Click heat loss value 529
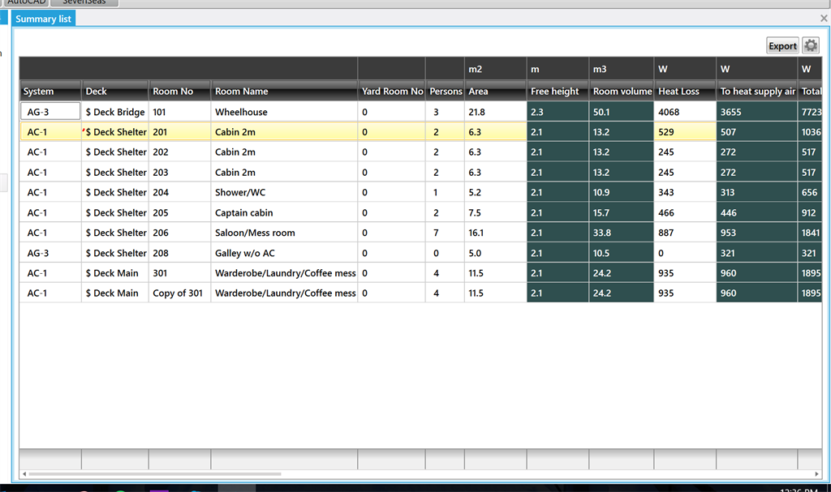Image resolution: width=831 pixels, height=492 pixels. (685, 132)
